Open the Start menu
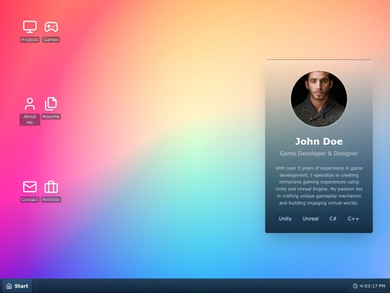 [x=17, y=286]
